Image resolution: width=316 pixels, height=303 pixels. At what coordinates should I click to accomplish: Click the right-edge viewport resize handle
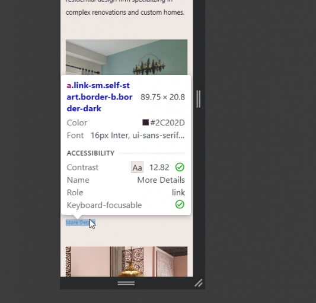[x=199, y=99]
